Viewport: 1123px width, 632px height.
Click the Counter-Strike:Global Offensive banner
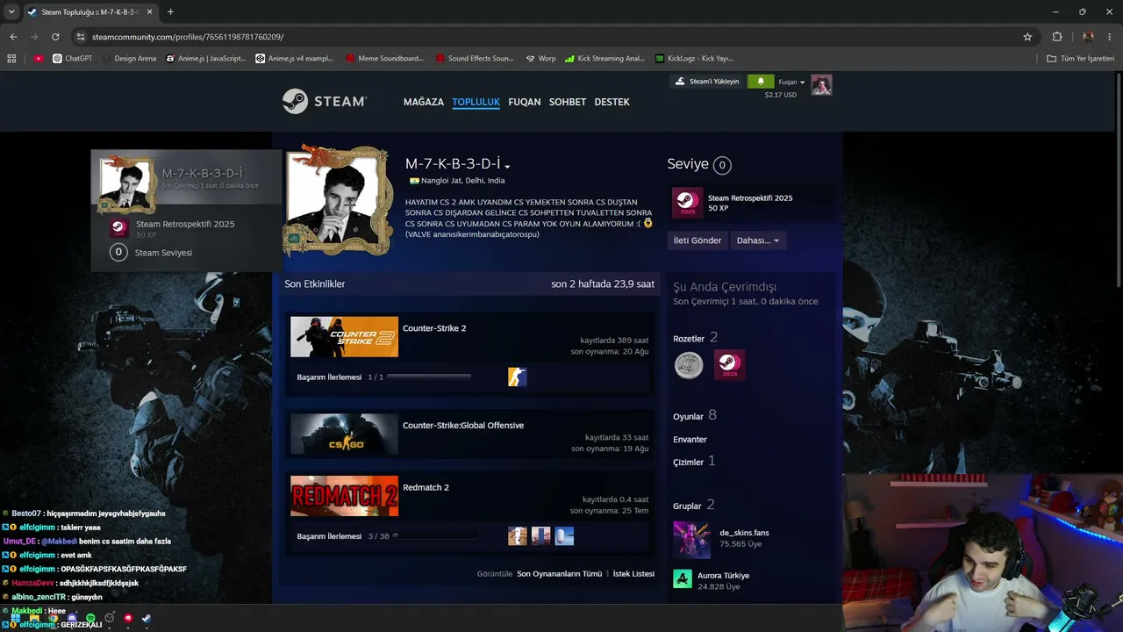point(344,434)
